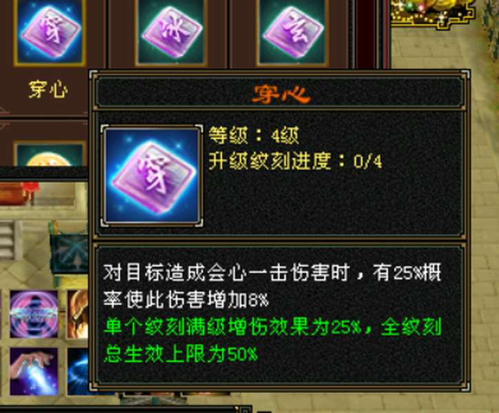Select the 冰 rune stone slot
Viewport: 499px width, 413px height.
coord(171,32)
